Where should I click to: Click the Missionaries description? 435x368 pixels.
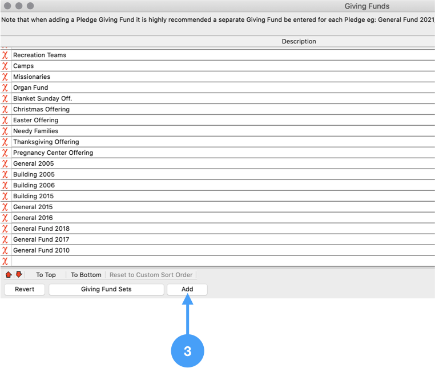pos(31,77)
